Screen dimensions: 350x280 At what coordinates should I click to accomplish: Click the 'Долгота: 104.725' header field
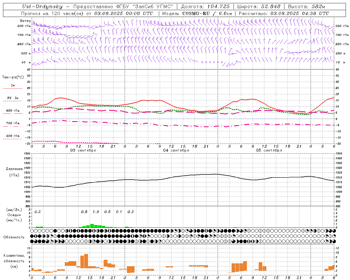coord(206,7)
